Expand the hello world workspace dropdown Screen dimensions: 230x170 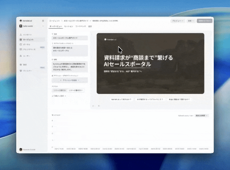[x=43, y=26]
